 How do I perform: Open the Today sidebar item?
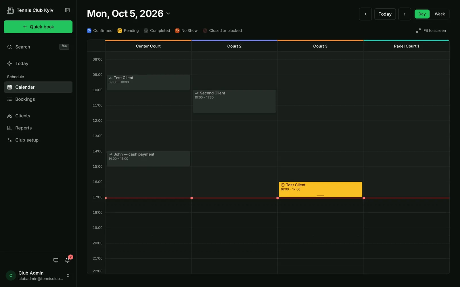[38, 63]
